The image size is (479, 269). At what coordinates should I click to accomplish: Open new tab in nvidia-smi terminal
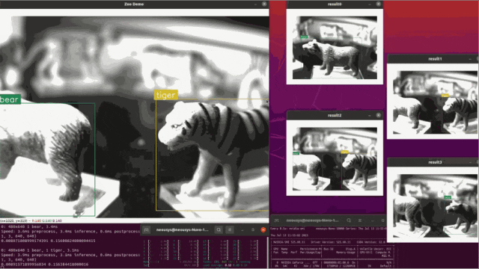pos(276,220)
